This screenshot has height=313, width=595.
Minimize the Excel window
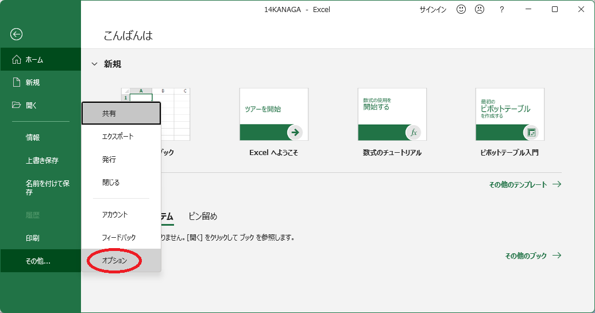point(528,10)
